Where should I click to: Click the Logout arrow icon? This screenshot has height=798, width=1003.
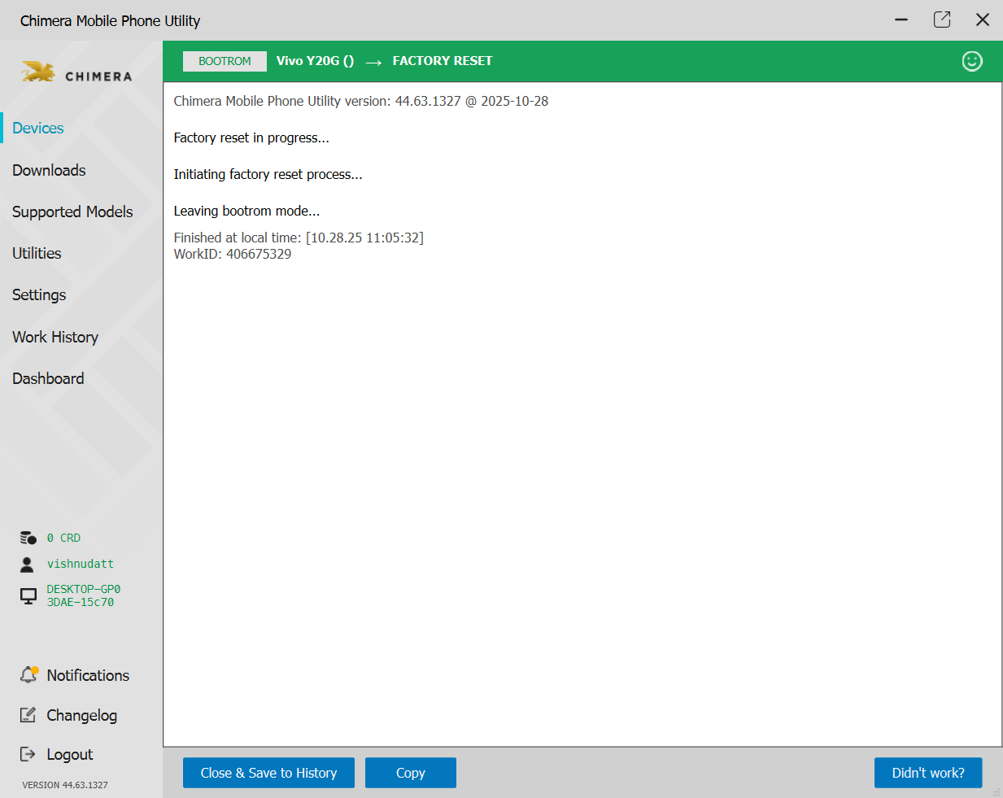28,754
